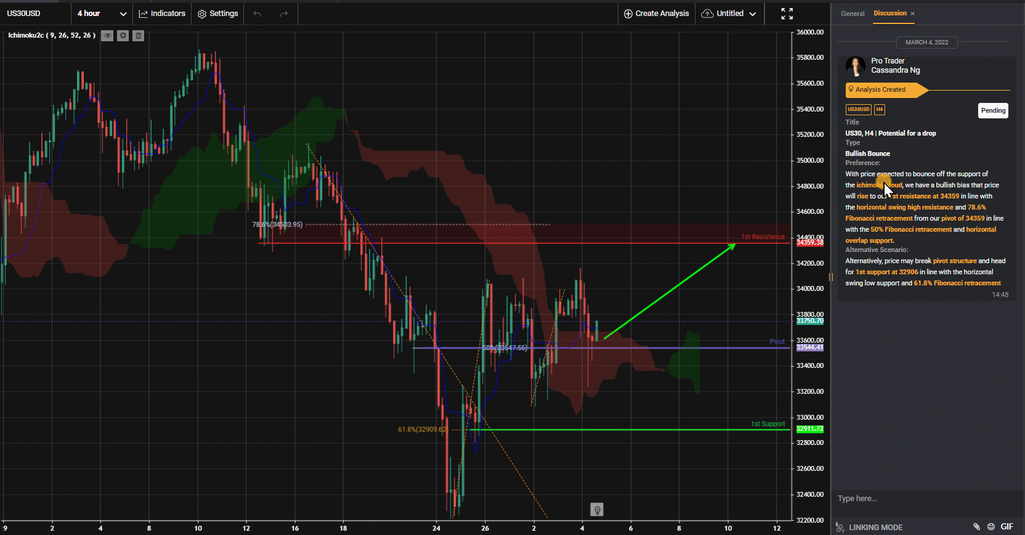The image size is (1025, 535).
Task: Click the 33750.70 current price tag
Action: point(809,321)
